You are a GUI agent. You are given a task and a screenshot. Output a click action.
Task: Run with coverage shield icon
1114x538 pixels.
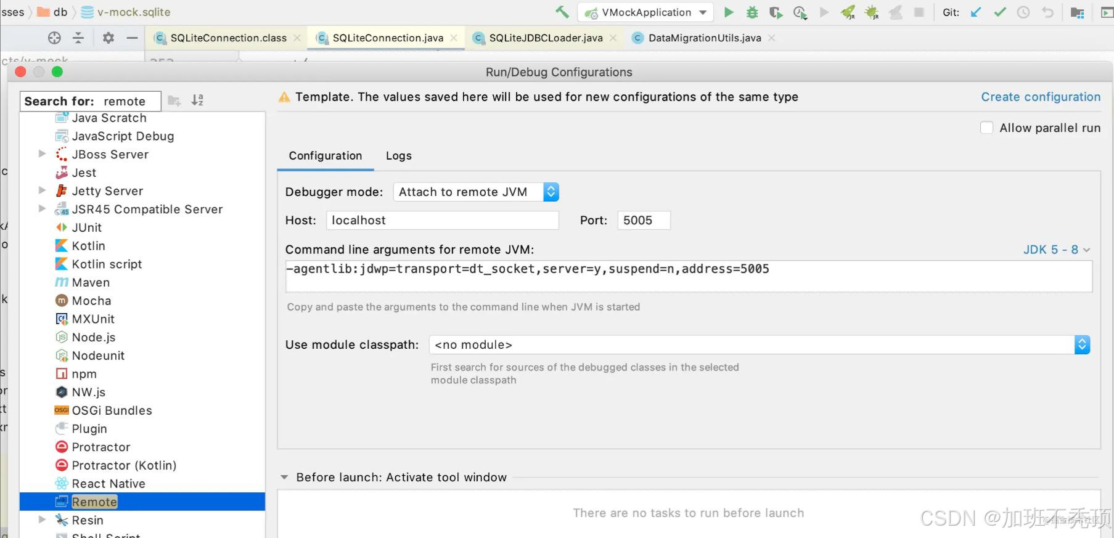pyautogui.click(x=776, y=12)
